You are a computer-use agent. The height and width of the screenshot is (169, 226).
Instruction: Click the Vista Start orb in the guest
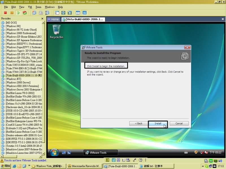(x=54, y=152)
